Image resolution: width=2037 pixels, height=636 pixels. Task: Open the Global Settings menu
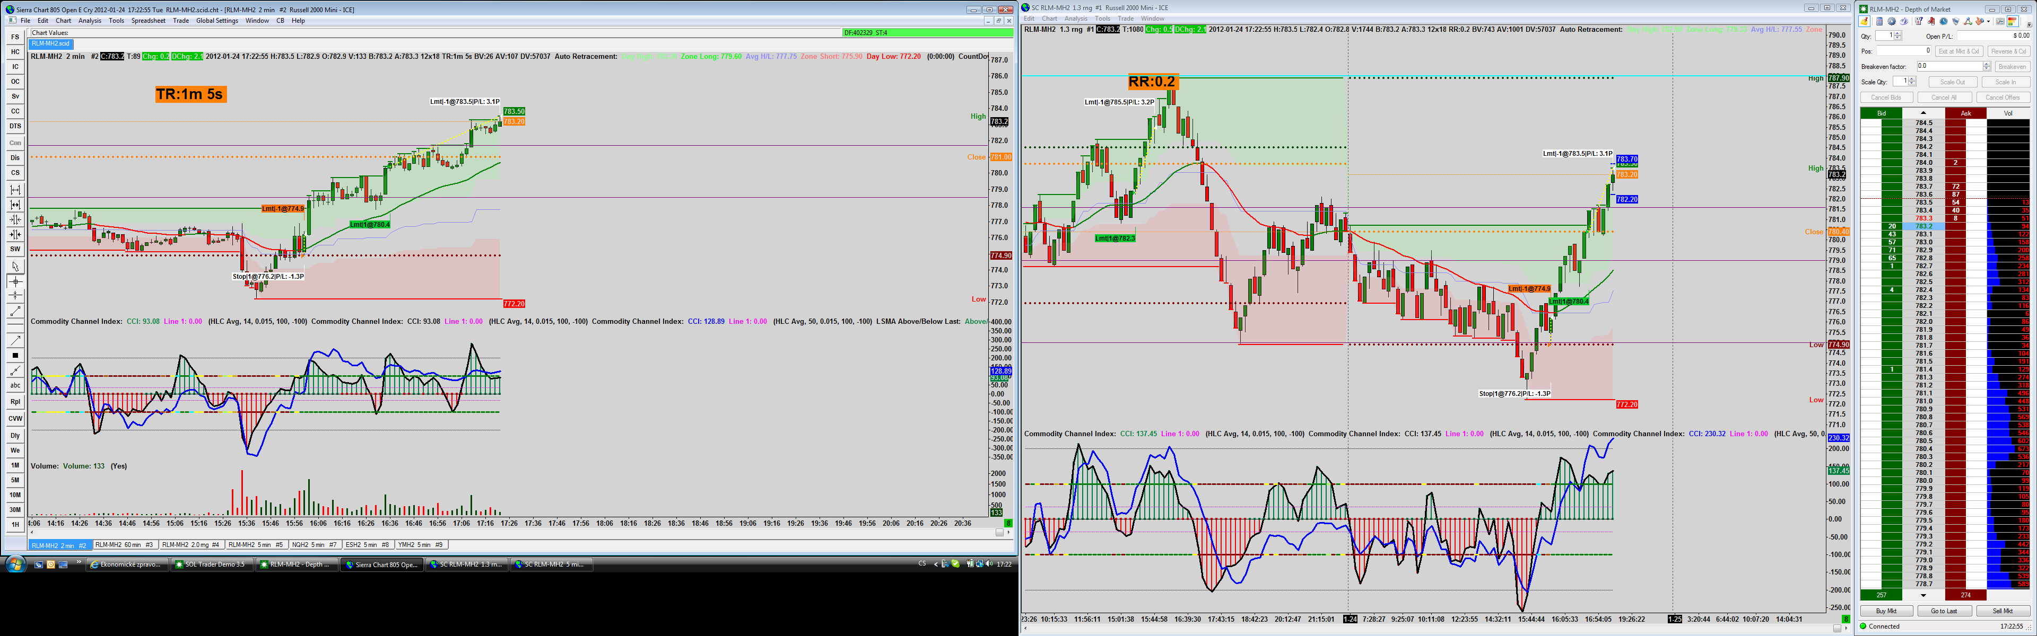(x=216, y=21)
